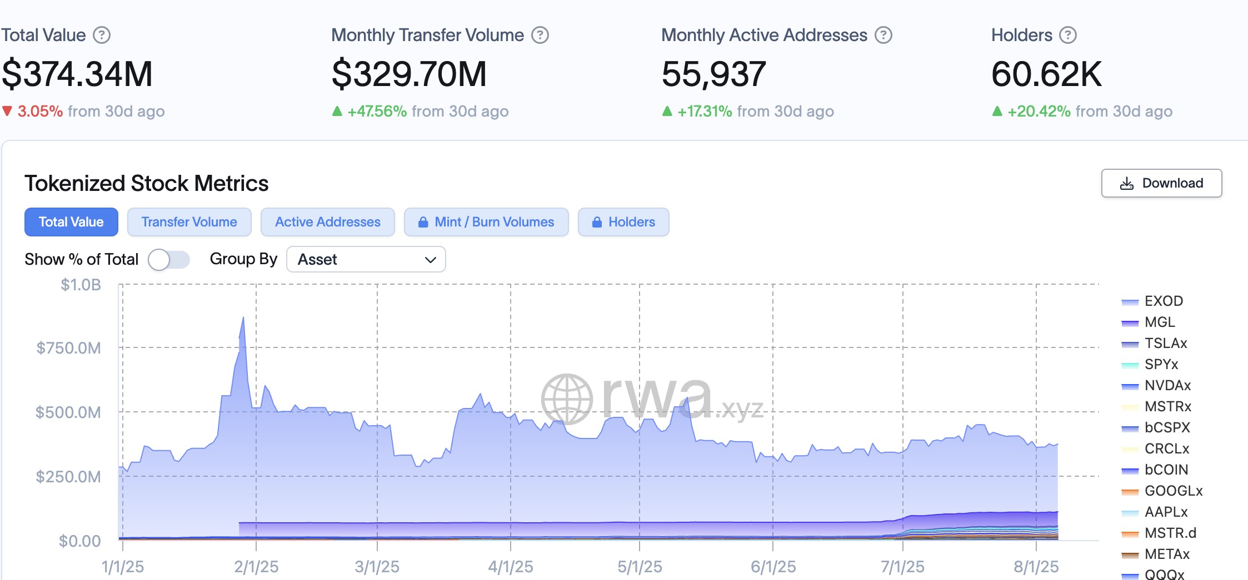Screen dimensions: 1248x580
Task: Switch to Transfer Volume tab
Action: [x=189, y=222]
